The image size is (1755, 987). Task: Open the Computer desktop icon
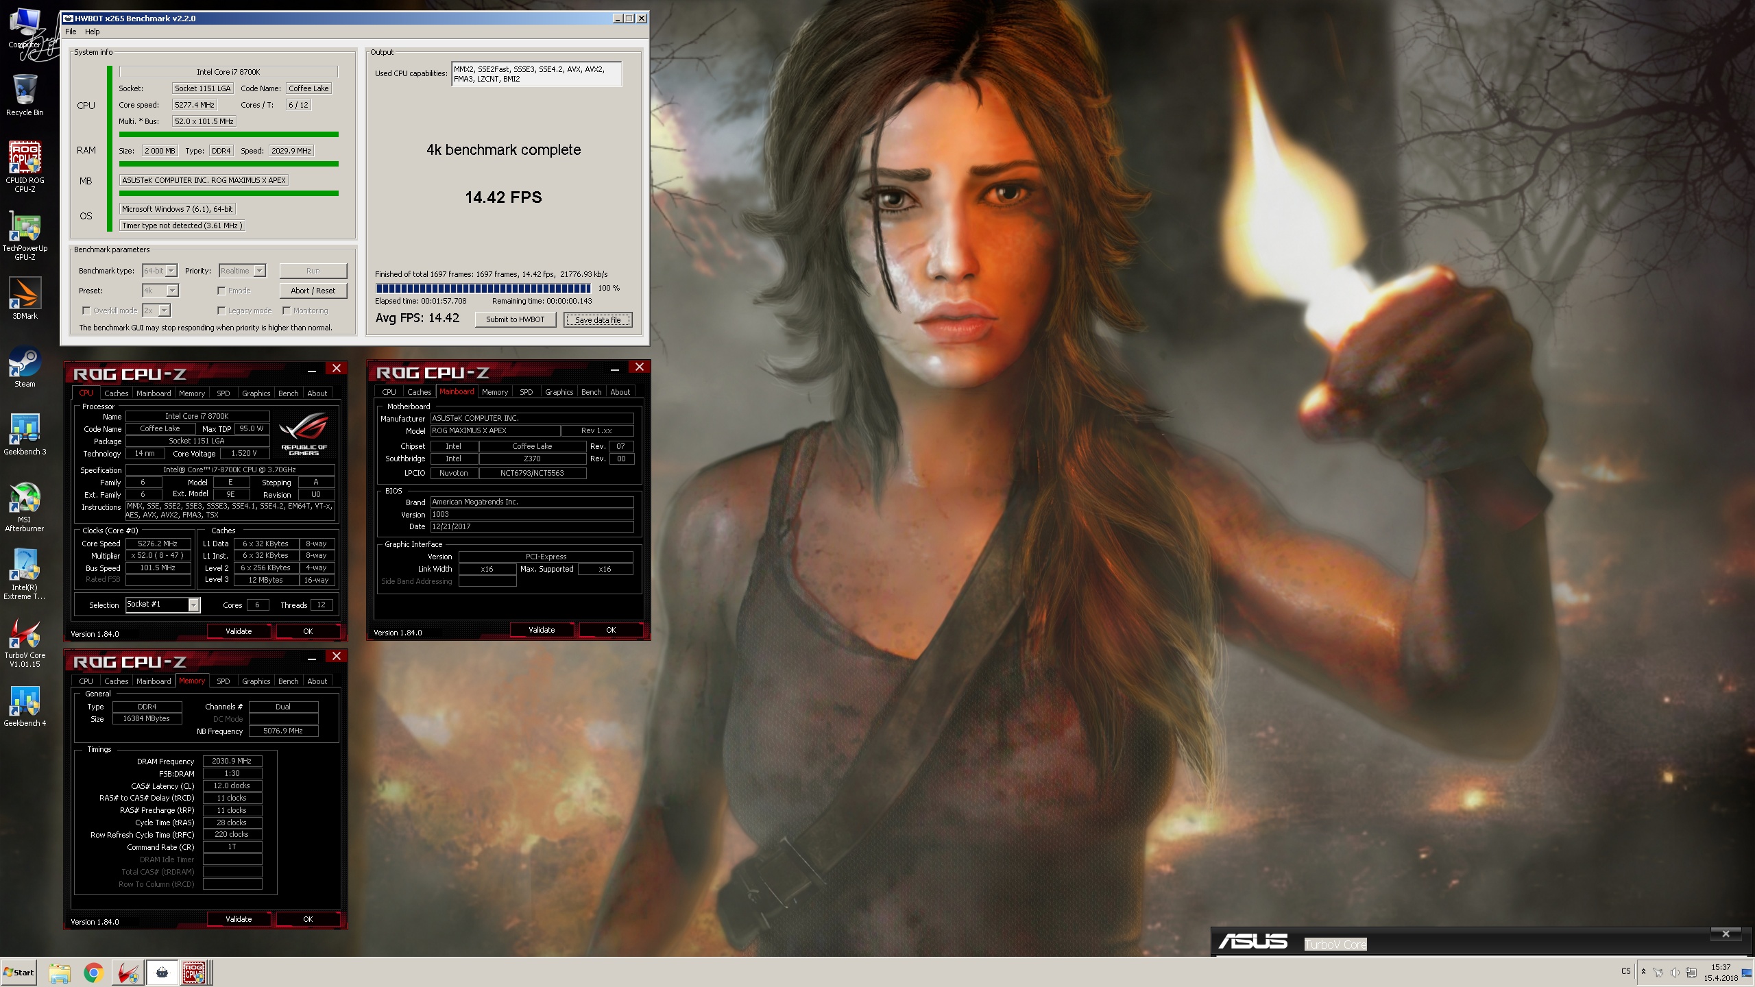(x=25, y=29)
